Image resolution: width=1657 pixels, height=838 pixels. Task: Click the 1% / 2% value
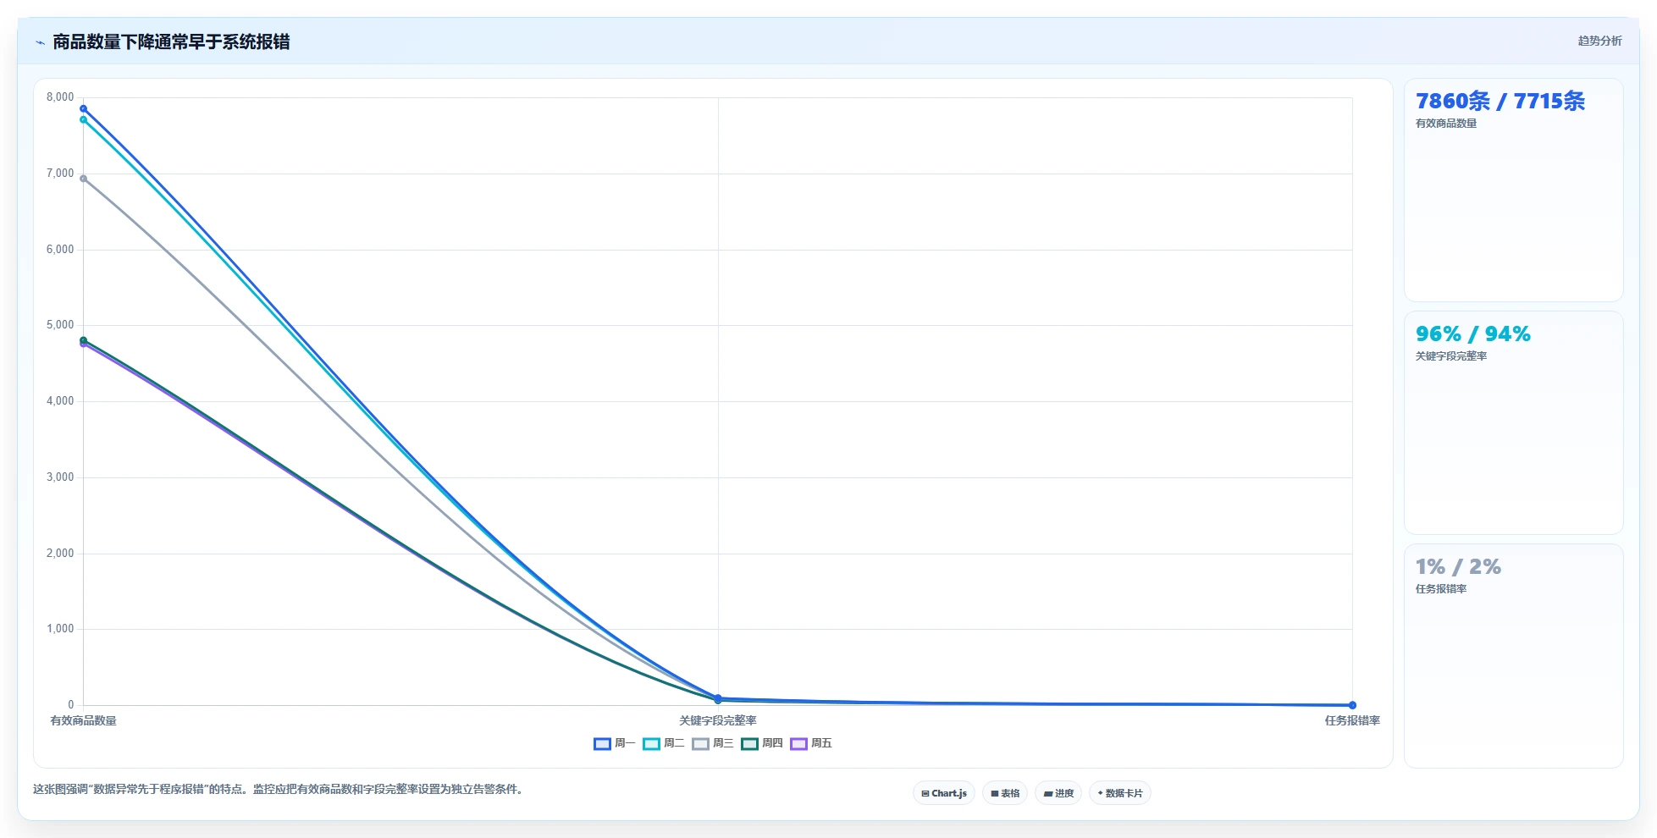[x=1458, y=566]
